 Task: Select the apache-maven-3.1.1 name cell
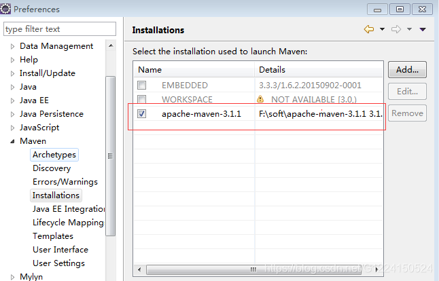click(x=201, y=114)
